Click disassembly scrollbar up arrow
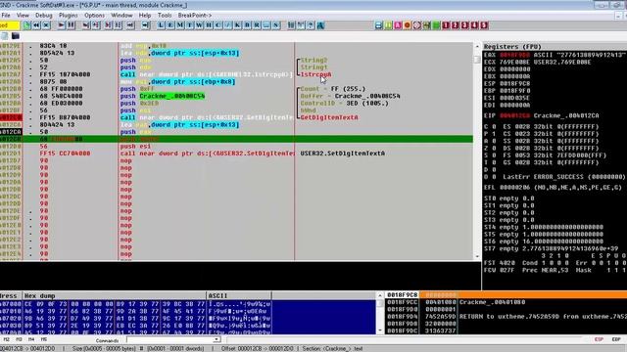This screenshot has width=627, height=352. tap(477, 46)
